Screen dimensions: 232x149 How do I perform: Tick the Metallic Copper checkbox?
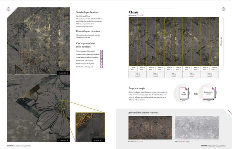[101, 64]
